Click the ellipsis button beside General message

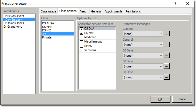167,45
